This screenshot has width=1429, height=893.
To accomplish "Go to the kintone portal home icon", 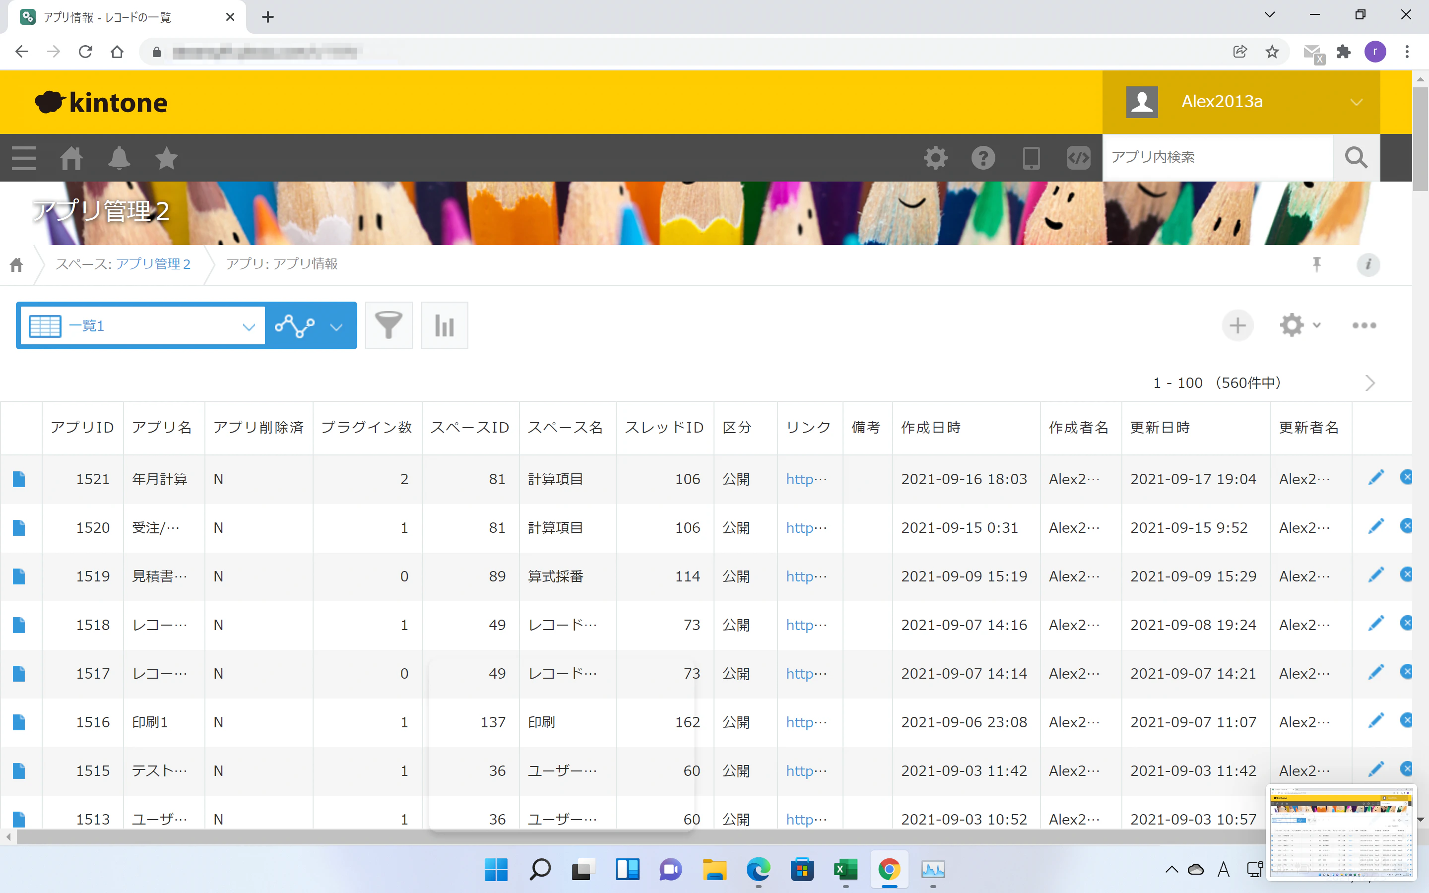I will click(71, 158).
